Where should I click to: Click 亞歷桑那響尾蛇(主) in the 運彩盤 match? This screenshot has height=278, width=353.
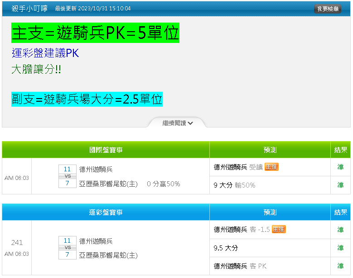point(108,255)
